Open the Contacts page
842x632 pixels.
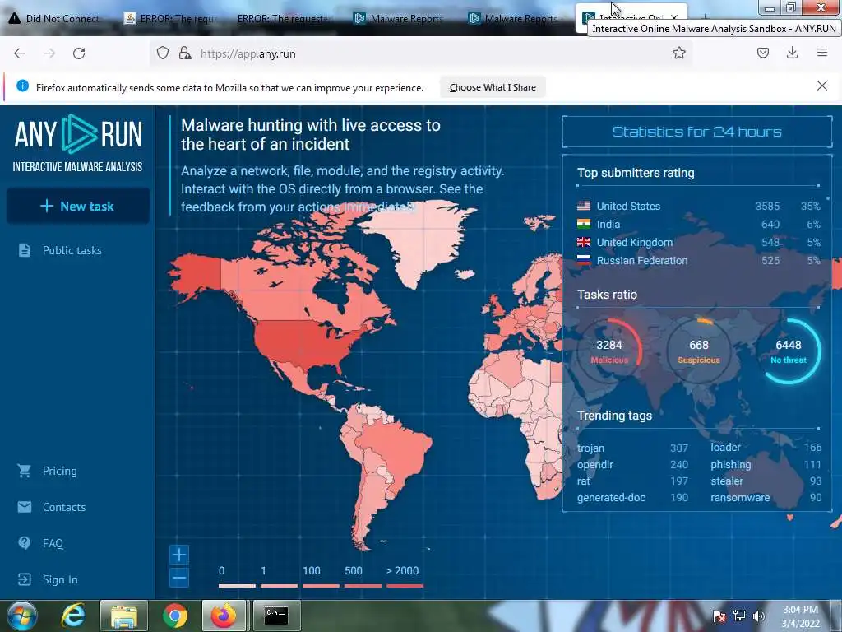pyautogui.click(x=64, y=507)
